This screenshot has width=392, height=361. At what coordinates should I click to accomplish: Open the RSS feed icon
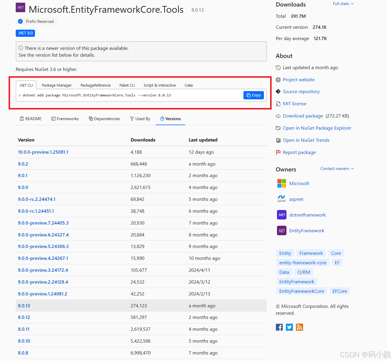tap(299, 327)
